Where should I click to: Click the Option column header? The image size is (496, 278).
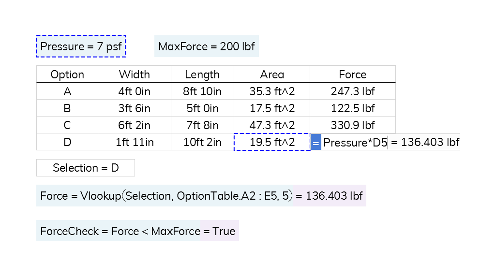click(67, 74)
